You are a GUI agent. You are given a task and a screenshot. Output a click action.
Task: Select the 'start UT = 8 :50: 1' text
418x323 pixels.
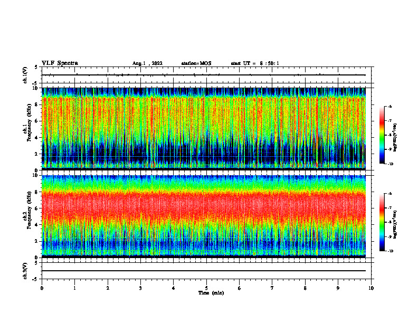pyautogui.click(x=255, y=63)
